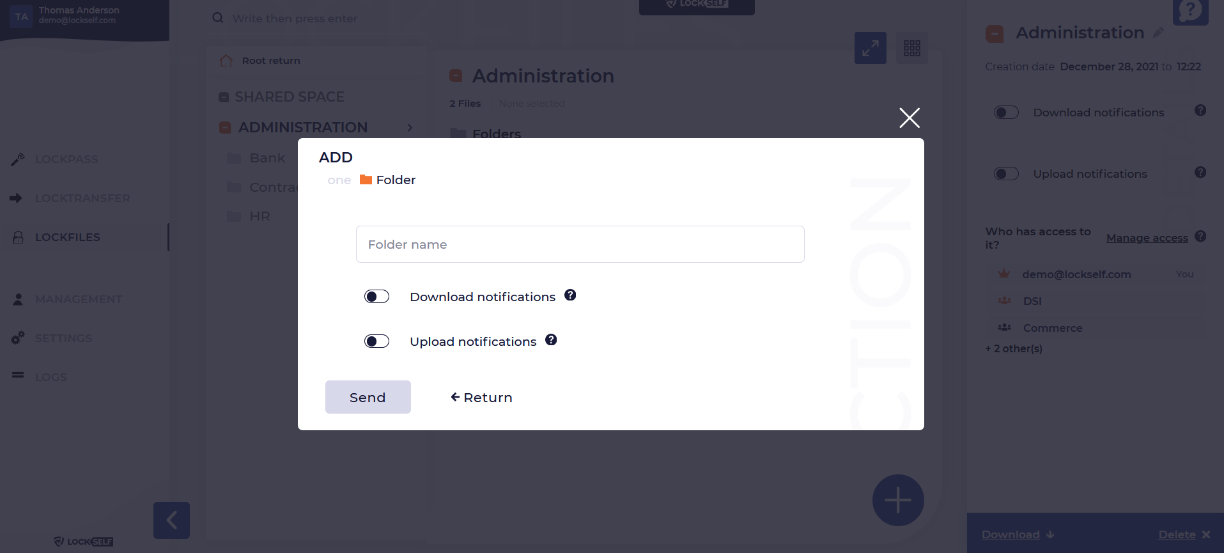Expand the ADMINISTRATION tree chevron
Screen dimensions: 1224x553
[410, 128]
